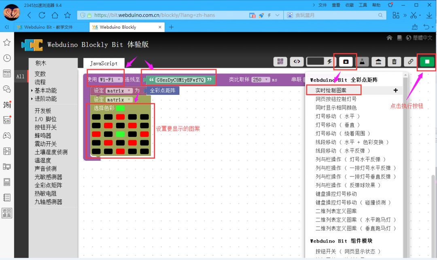
Task: Click sidebar 返回桌面 icon
Action: tap(7, 213)
